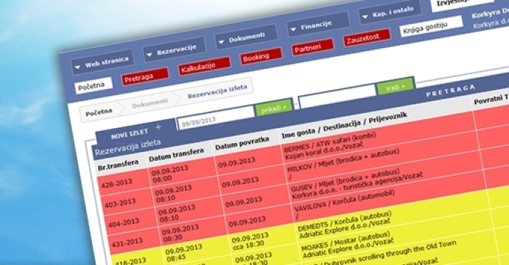This screenshot has width=509, height=265.
Task: Select Rezervacija izleta breadcrumb
Action: point(217,91)
